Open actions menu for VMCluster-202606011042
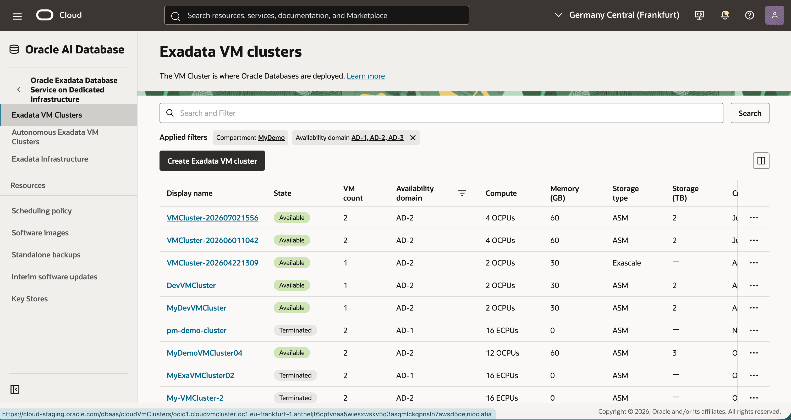The height and width of the screenshot is (420, 791). pos(754,240)
